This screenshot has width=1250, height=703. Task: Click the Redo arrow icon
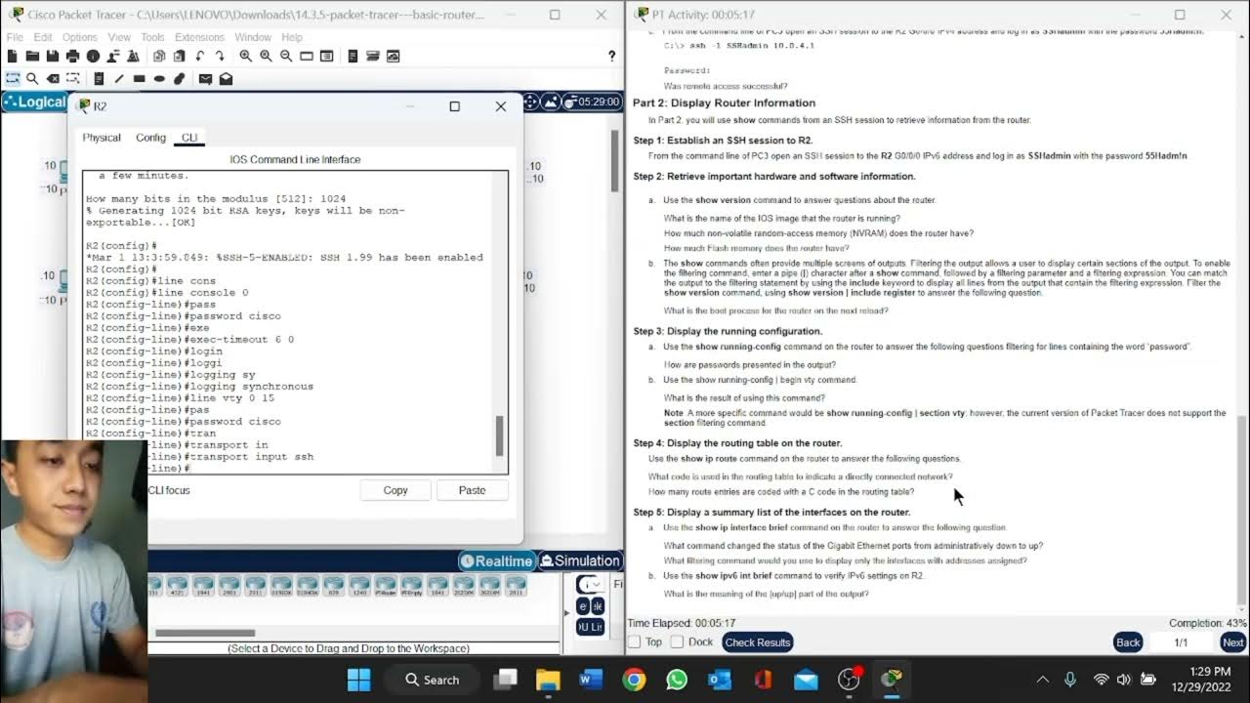(x=218, y=57)
